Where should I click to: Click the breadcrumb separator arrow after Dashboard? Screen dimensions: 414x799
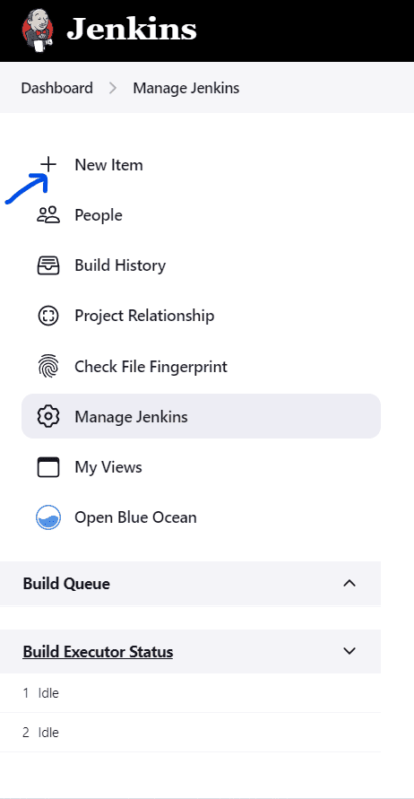click(x=113, y=88)
